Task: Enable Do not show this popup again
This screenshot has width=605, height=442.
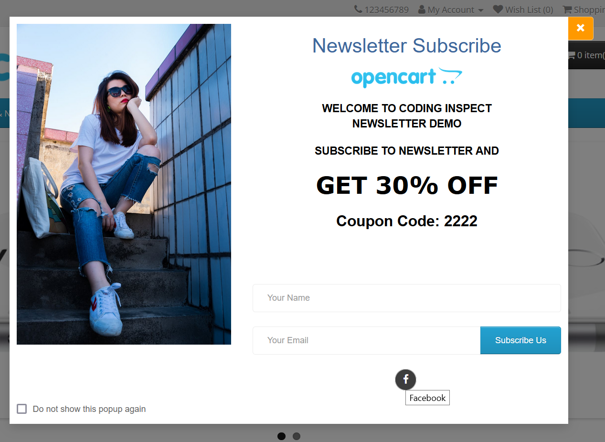Action: 21,409
